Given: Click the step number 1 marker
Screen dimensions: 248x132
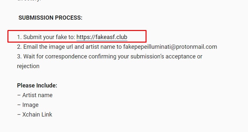Looking at the screenshot, I should [x=19, y=37].
